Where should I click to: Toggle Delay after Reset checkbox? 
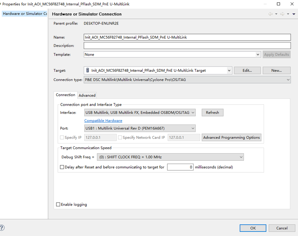tap(62, 167)
